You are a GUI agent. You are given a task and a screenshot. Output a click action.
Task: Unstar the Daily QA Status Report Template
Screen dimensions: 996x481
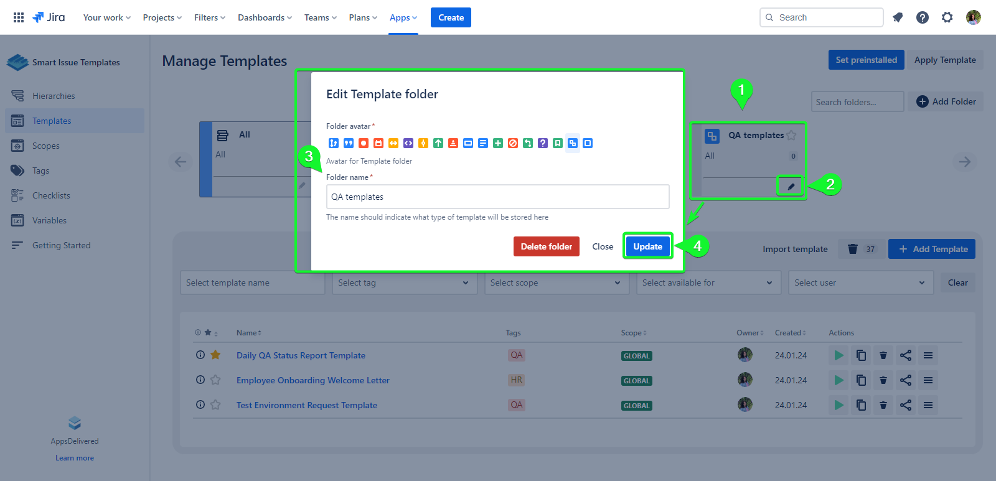tap(215, 355)
